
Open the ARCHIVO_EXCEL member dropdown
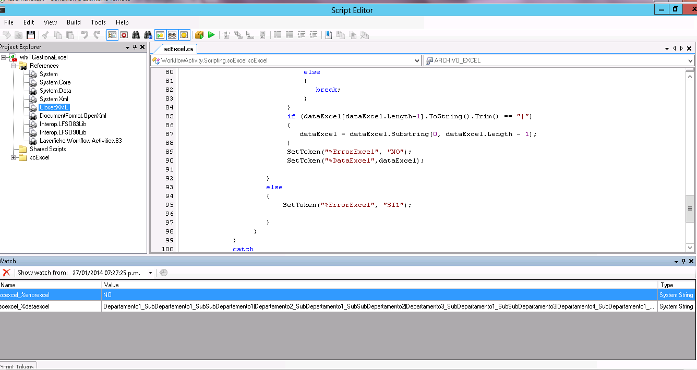pos(690,61)
